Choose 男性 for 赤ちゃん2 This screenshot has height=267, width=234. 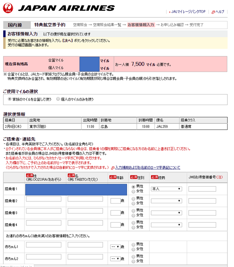pos(133,257)
